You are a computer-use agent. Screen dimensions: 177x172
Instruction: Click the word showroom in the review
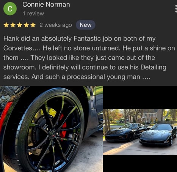click(19, 67)
